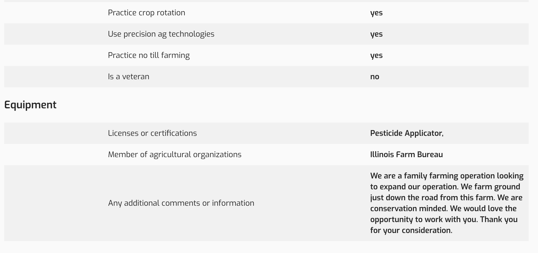This screenshot has width=538, height=253.
Task: Click the closing 'for your consideration.' line
Action: click(411, 230)
